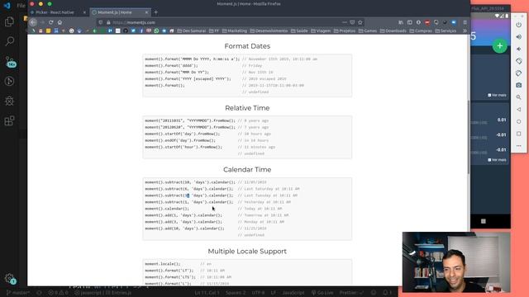The width and height of the screenshot is (529, 297).
Task: Click master branch in status bar
Action: pos(18,293)
